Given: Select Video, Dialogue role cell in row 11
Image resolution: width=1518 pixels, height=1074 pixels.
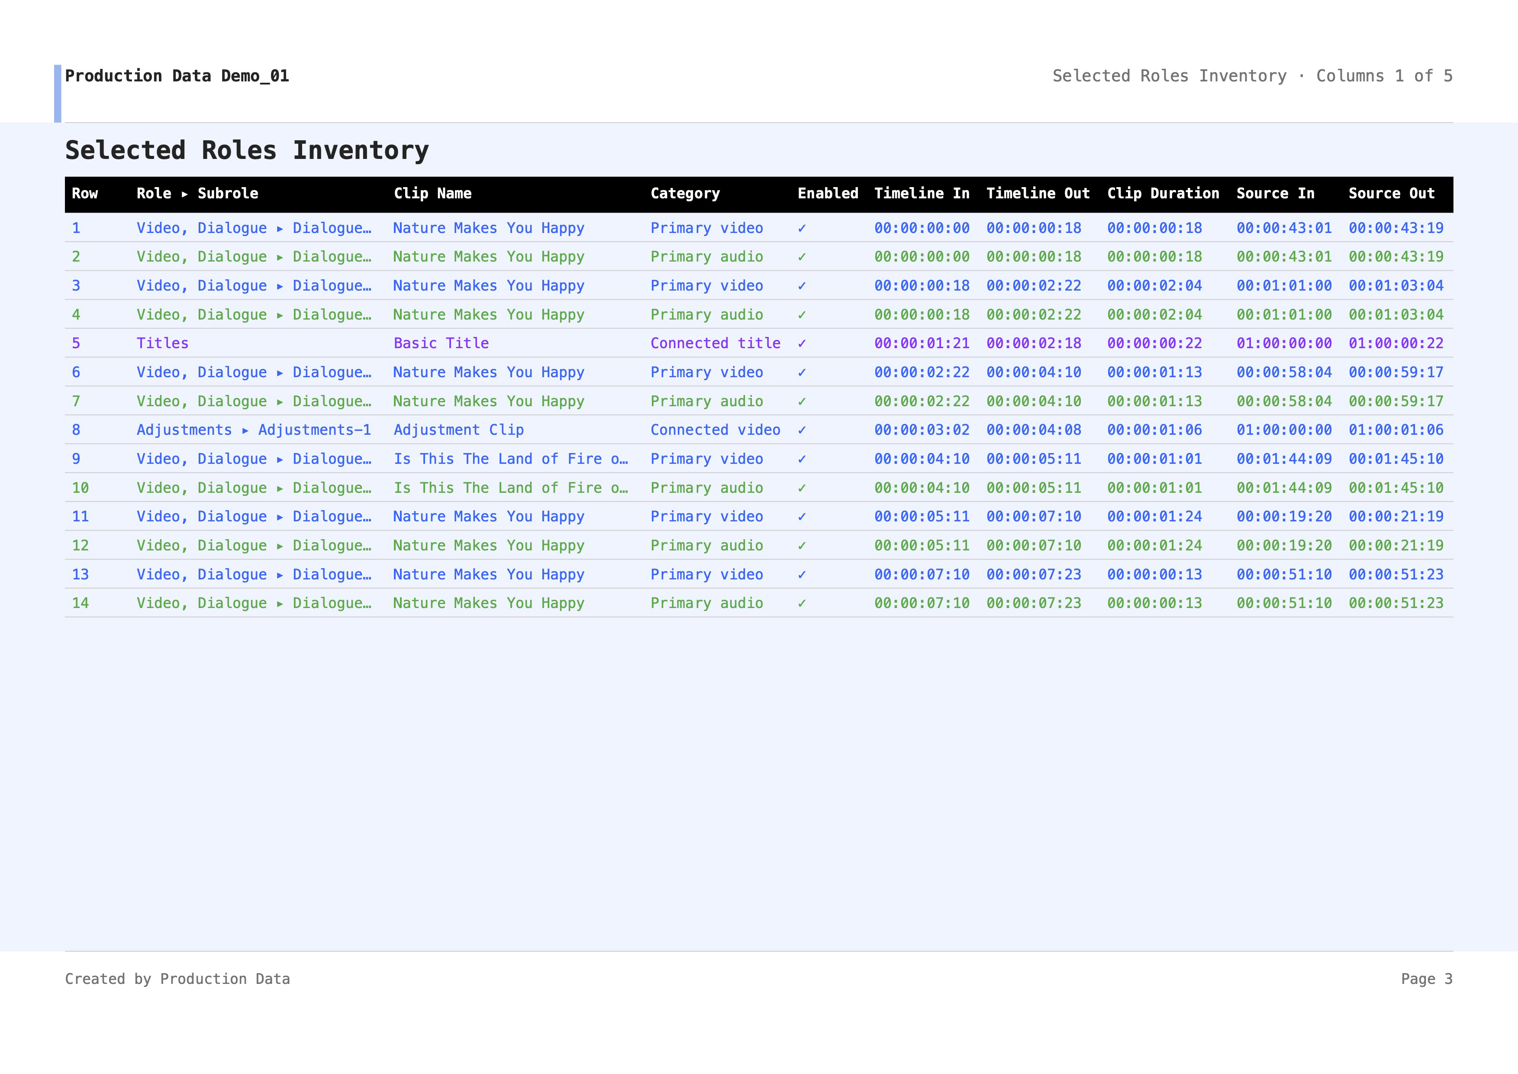Looking at the screenshot, I should [254, 517].
